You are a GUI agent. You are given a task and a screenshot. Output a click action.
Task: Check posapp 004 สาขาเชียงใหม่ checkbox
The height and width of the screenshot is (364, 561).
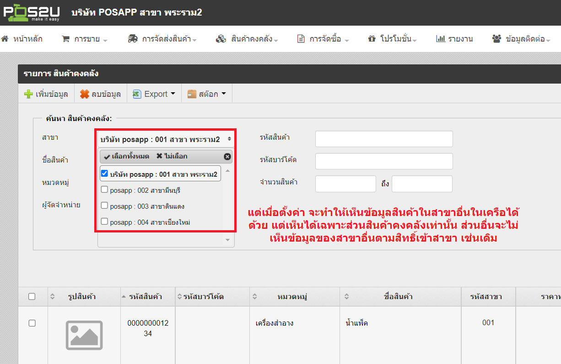pos(104,222)
